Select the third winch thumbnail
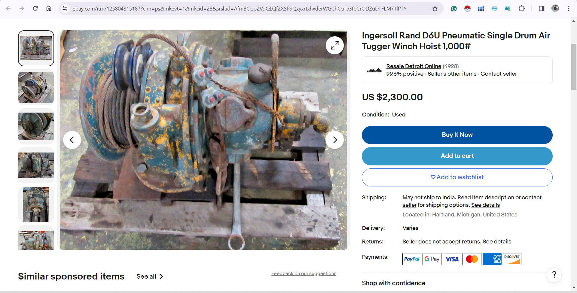The width and height of the screenshot is (577, 293). click(x=36, y=126)
